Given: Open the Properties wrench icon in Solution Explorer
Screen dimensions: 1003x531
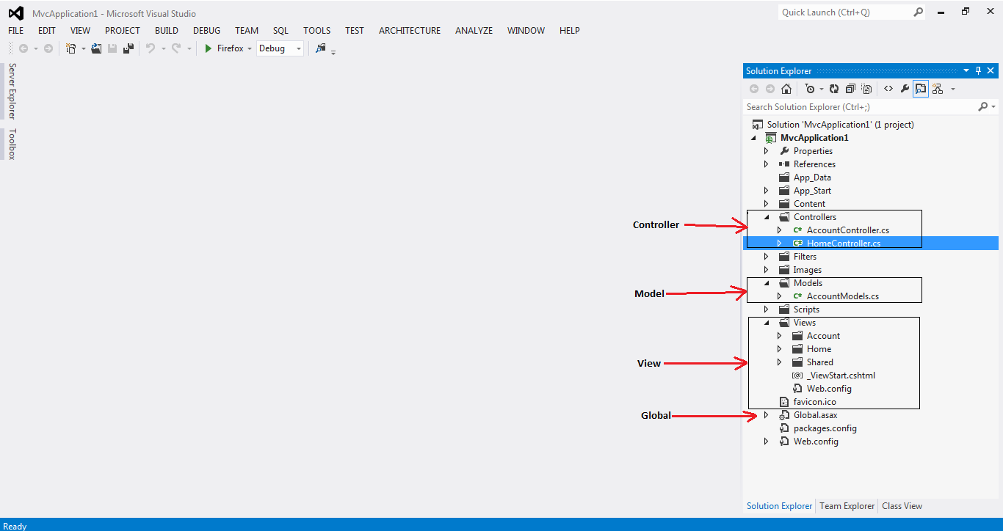Looking at the screenshot, I should point(904,88).
